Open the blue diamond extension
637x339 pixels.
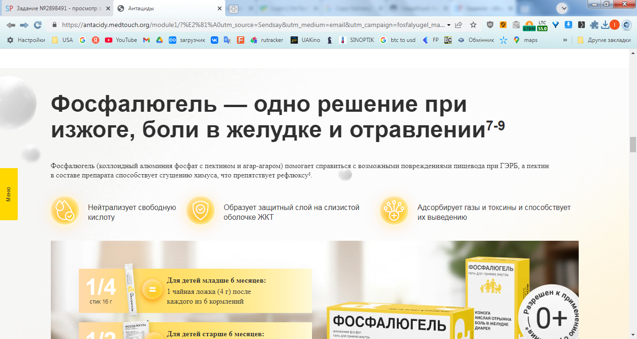click(x=555, y=25)
